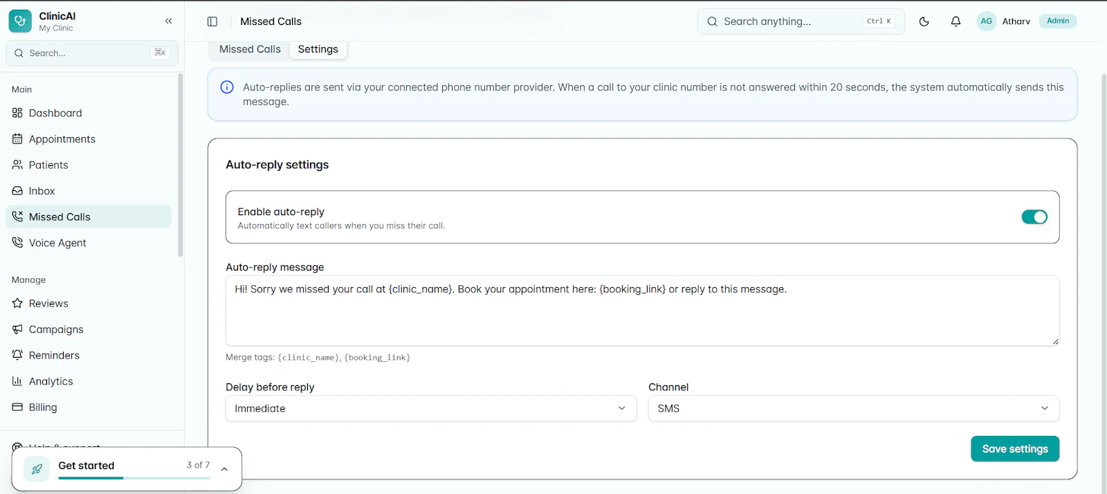Click the AG user avatar
Viewport: 1107px width, 494px height.
pos(986,21)
